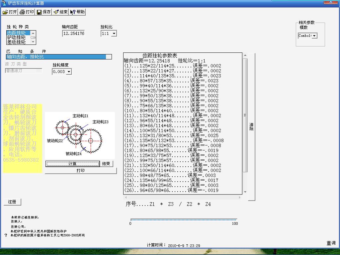The image size is (340, 255).
Task: Select result row (10) 80*55/114*40
Action: click(171, 111)
